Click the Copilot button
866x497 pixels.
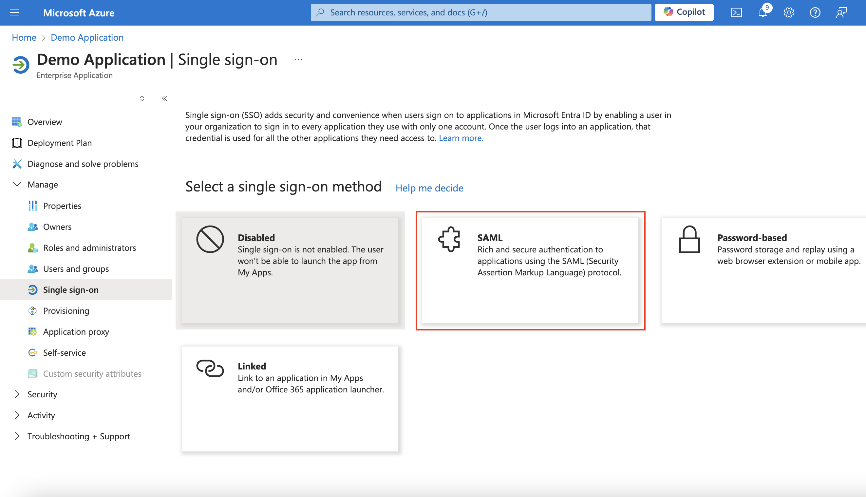[x=684, y=12]
